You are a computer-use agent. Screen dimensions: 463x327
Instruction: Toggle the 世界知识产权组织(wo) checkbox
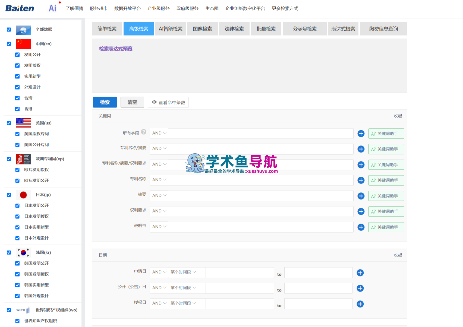pos(9,310)
